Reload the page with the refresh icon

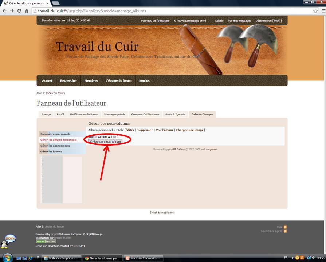(19, 11)
